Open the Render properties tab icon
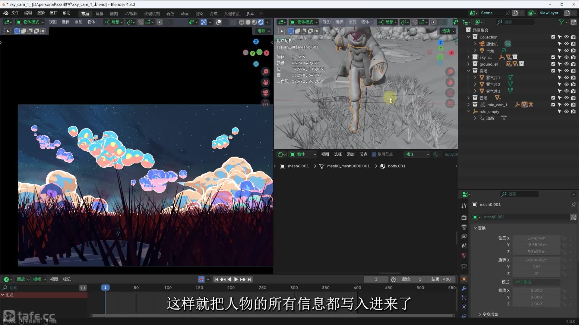 click(x=464, y=217)
